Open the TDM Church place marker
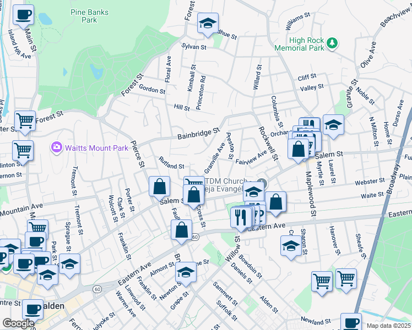Viewport: 412px width, 330px height. pyautogui.click(x=263, y=183)
